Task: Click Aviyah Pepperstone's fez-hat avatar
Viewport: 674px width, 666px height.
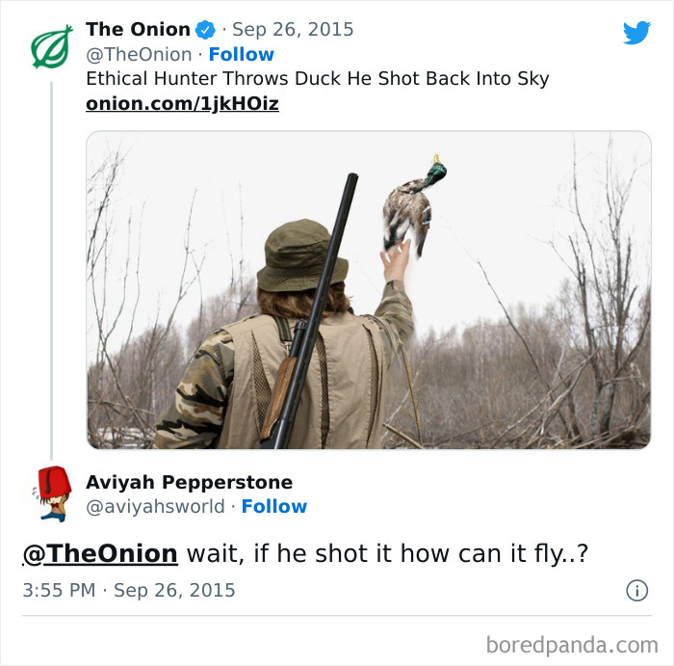Action: [x=50, y=493]
